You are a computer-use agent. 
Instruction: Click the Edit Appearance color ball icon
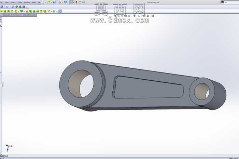point(17,7)
